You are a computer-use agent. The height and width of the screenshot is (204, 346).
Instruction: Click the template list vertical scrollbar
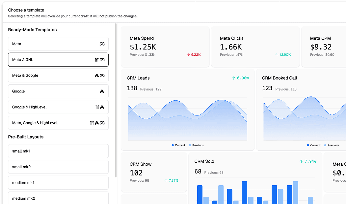[116, 98]
